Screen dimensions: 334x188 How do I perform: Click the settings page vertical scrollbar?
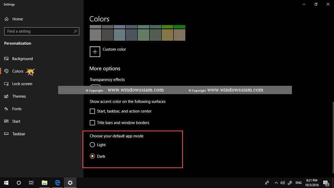[333, 138]
